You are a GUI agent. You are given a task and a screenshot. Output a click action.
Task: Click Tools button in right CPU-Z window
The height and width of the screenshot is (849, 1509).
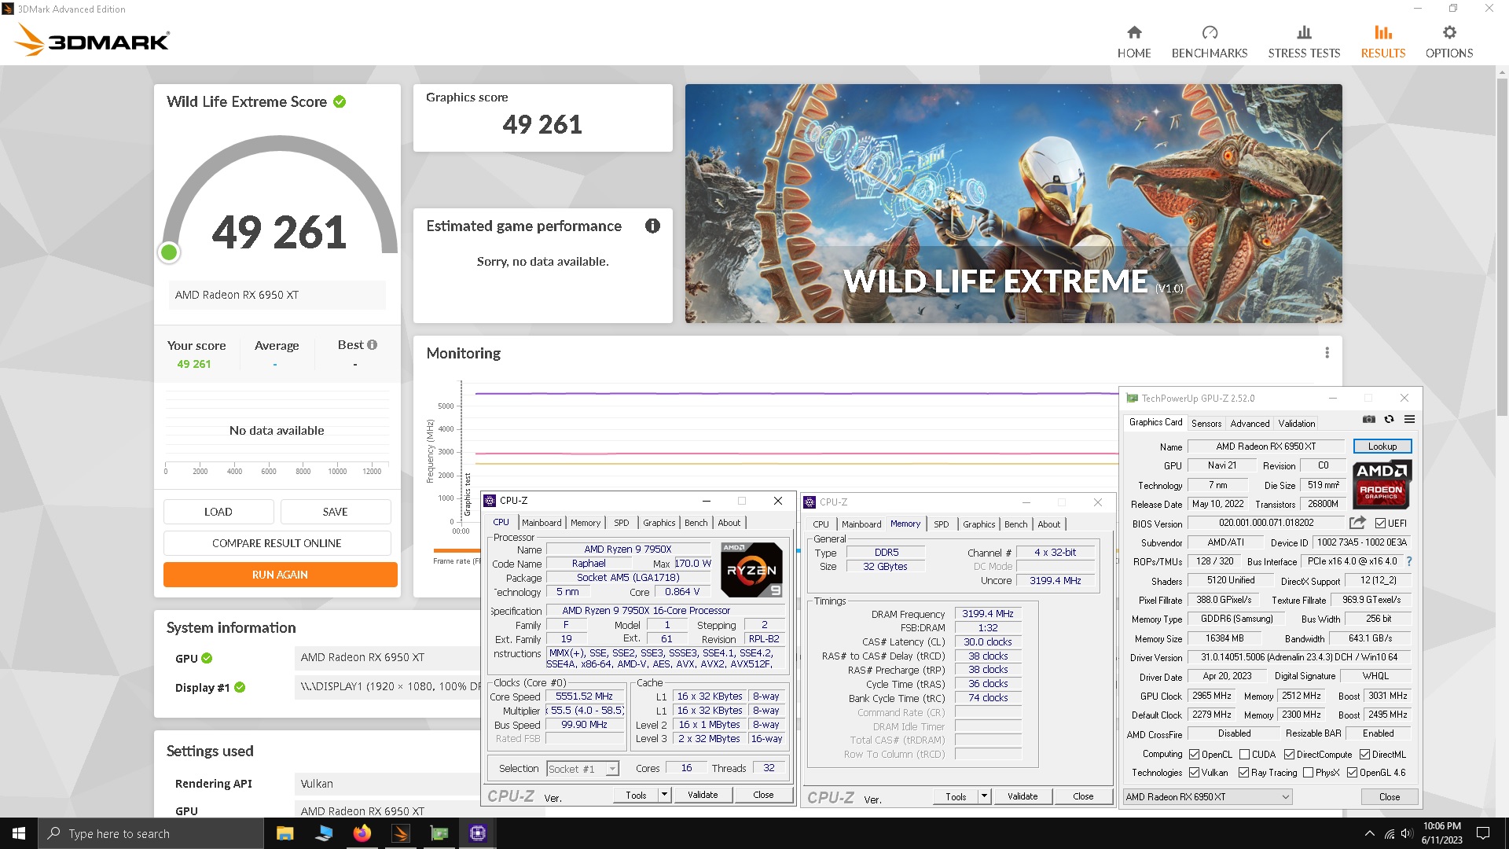[956, 796]
